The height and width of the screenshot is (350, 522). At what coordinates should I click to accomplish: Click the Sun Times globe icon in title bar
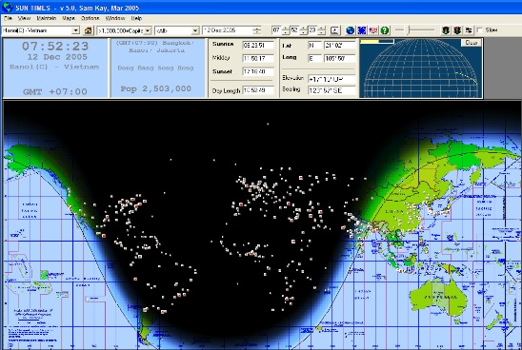[8, 8]
